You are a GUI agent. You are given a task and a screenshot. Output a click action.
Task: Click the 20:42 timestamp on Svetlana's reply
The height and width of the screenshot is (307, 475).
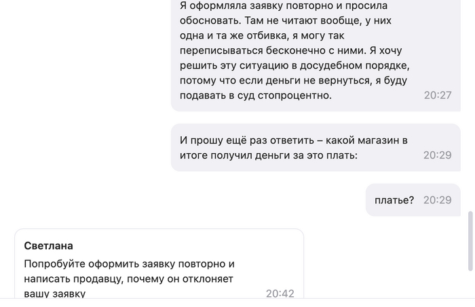[x=280, y=293]
